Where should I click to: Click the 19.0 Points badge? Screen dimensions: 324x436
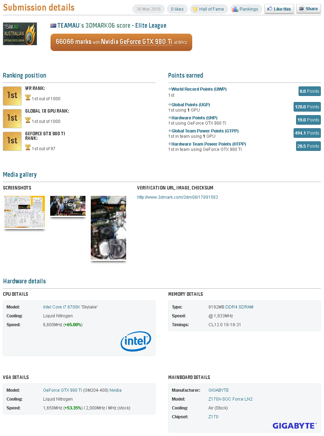pos(308,120)
